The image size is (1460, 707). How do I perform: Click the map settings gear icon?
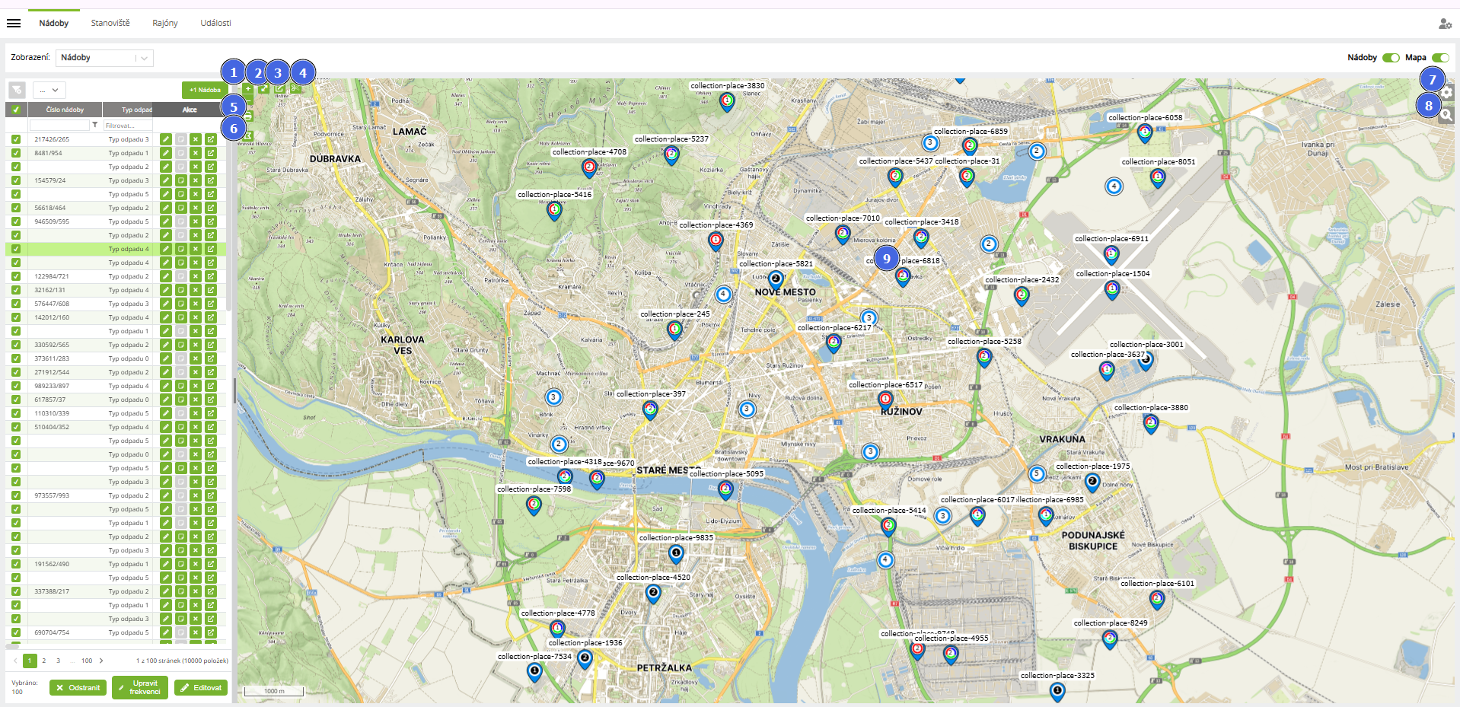coord(1446,92)
